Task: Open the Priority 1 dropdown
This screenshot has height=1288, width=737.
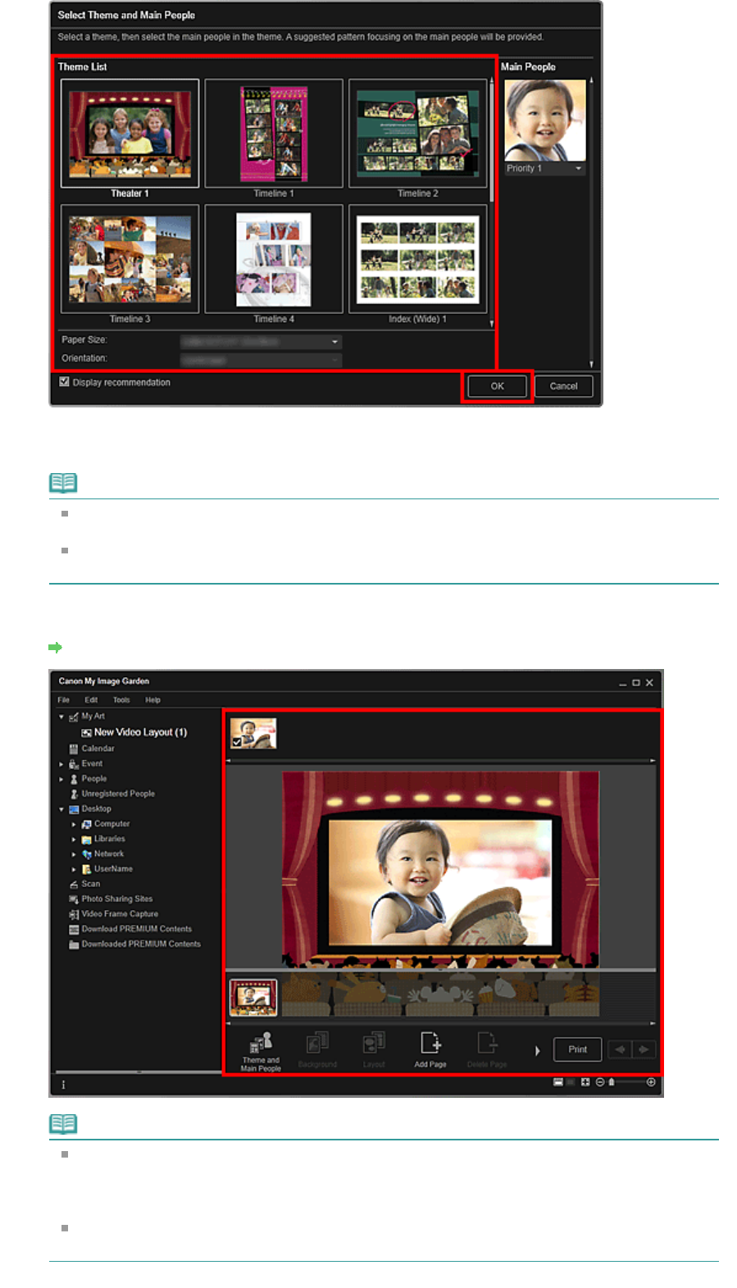Action: (544, 168)
